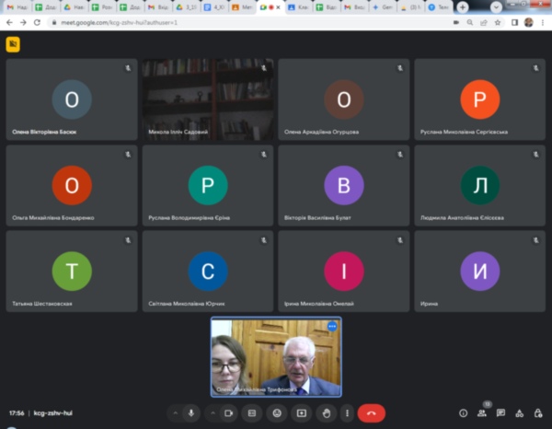The height and width of the screenshot is (429, 552).
Task: Leave the call with red hang-up button
Action: coord(372,413)
